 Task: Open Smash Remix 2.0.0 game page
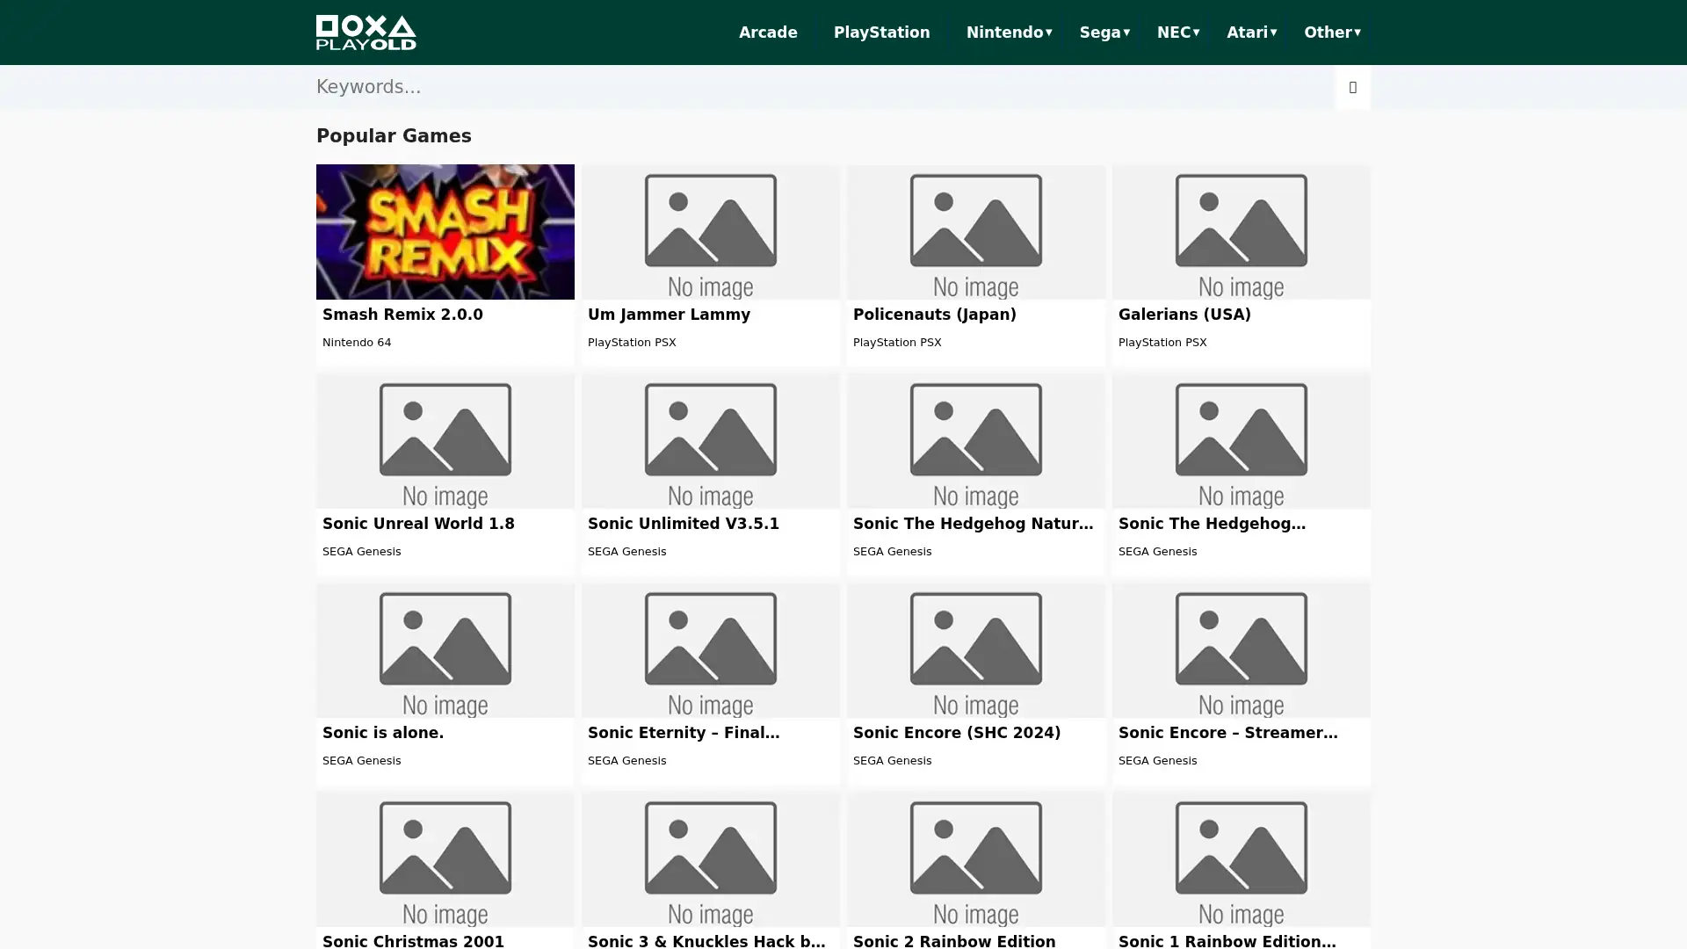tap(402, 314)
